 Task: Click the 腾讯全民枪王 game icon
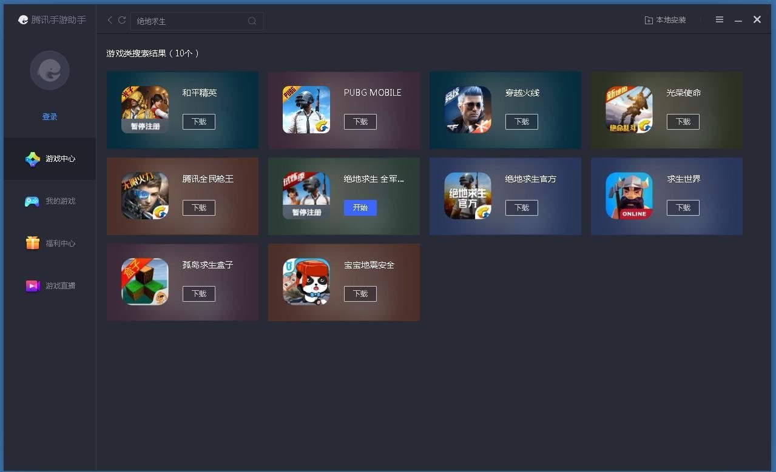(x=145, y=196)
